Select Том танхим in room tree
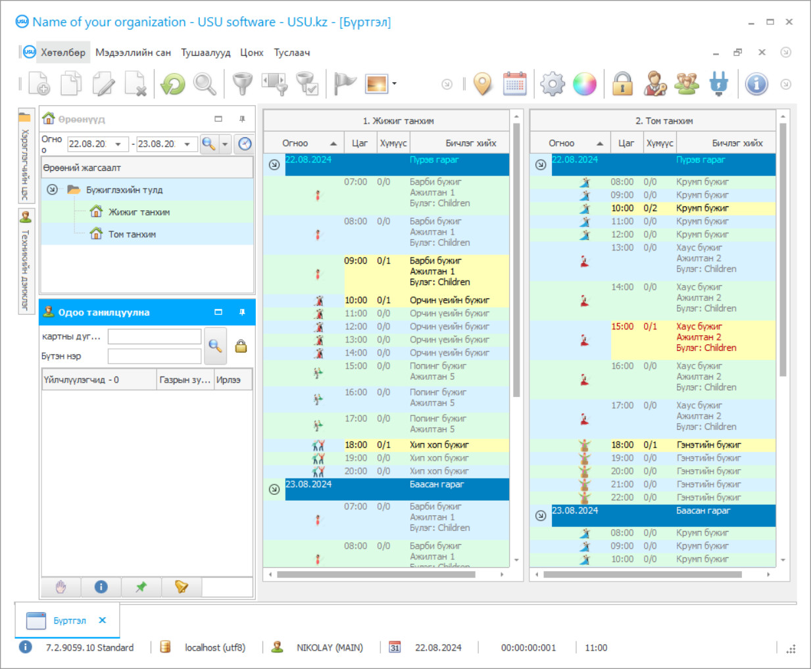 132,235
